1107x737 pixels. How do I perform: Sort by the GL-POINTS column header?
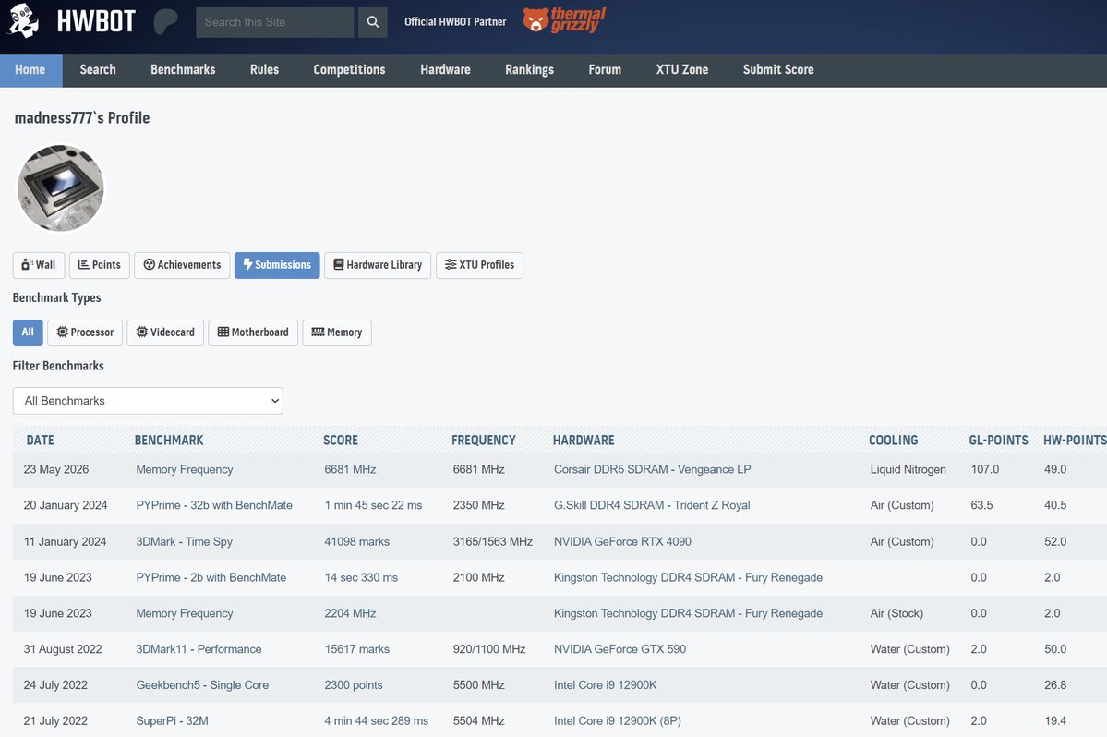tap(998, 440)
